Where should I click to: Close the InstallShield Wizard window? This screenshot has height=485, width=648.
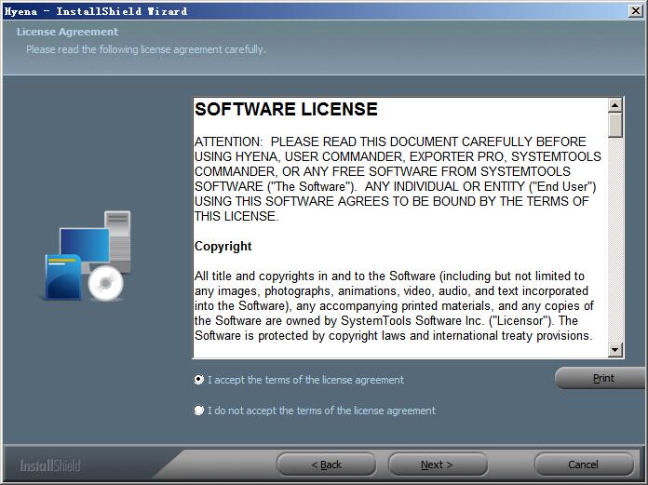point(636,11)
